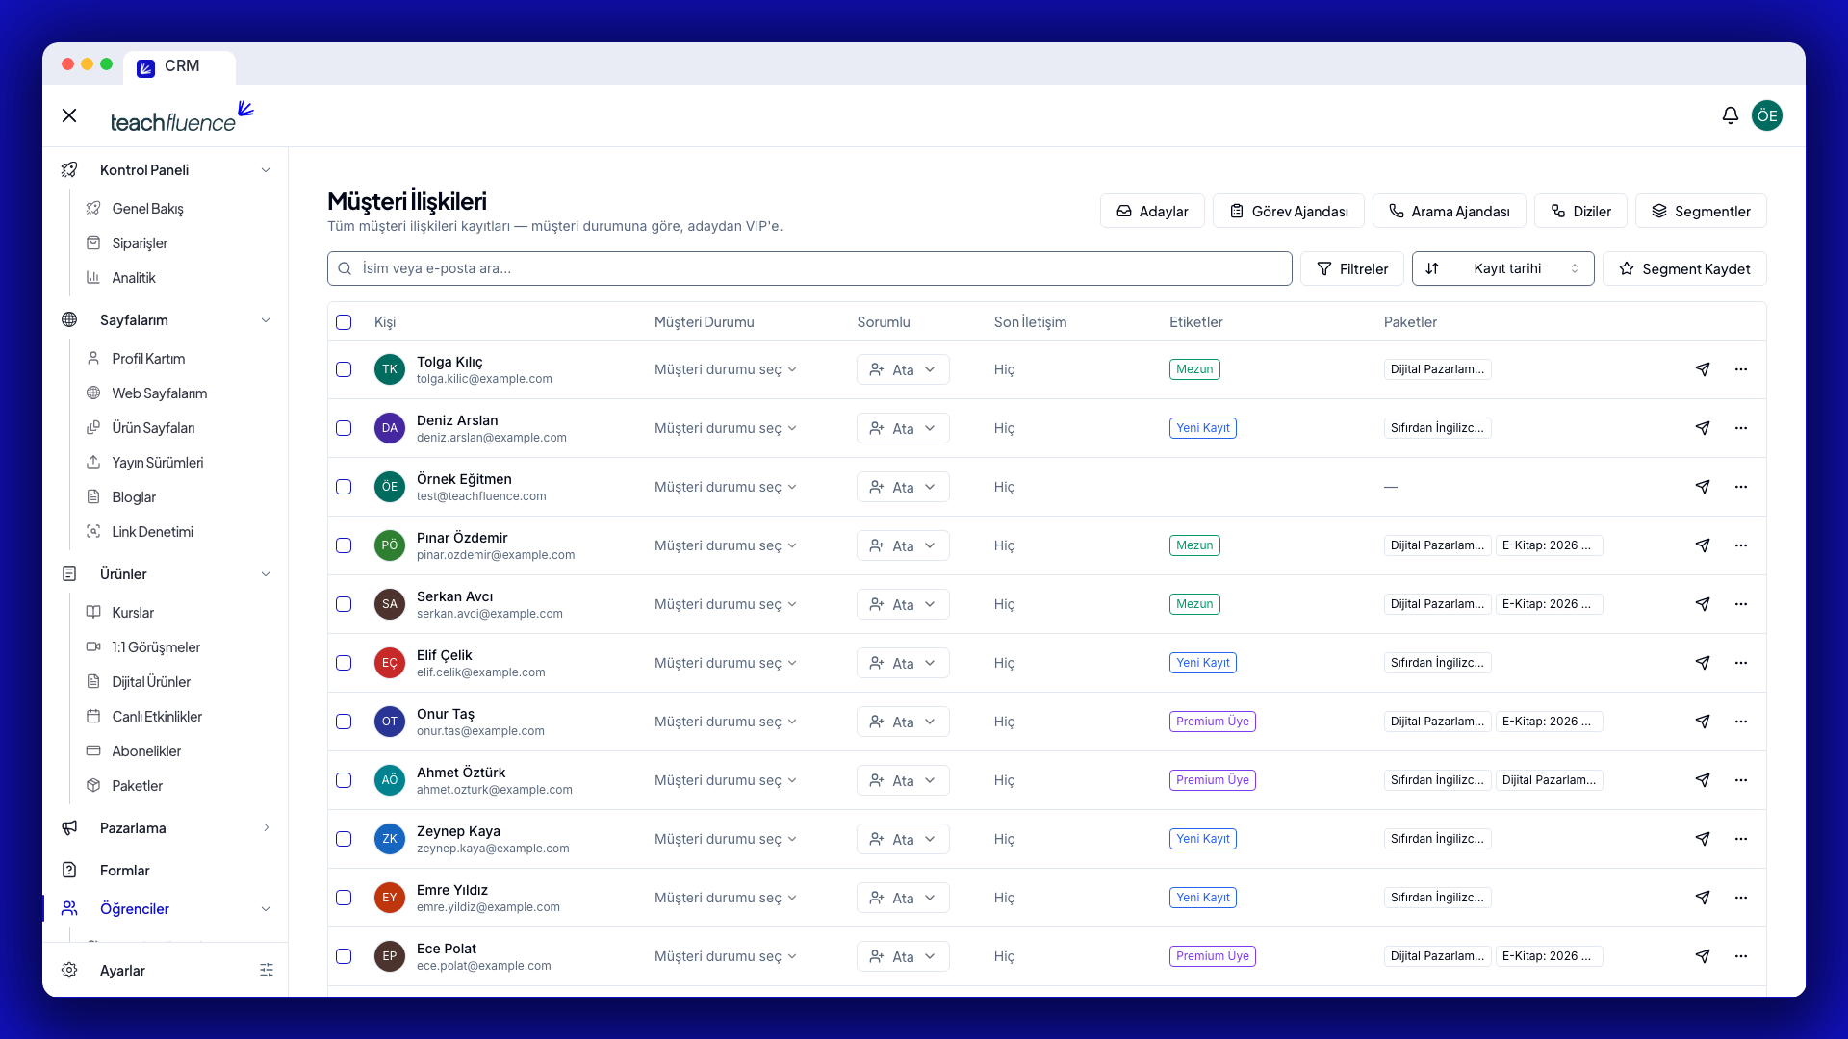This screenshot has height=1039, width=1848.
Task: Open the Görev Ajandası
Action: pyautogui.click(x=1288, y=211)
